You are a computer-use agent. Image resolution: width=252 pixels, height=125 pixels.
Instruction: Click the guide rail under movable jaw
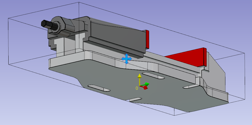click(116, 47)
